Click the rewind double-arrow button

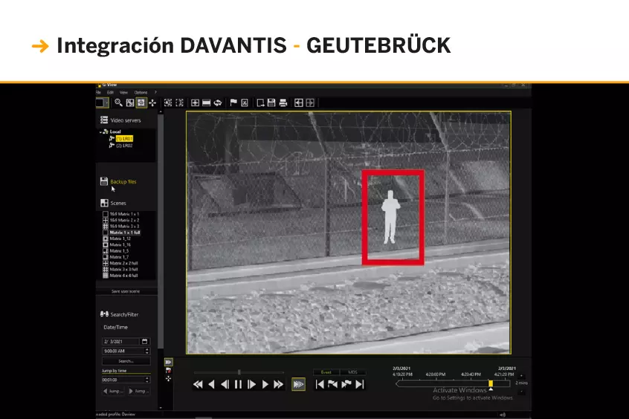[x=198, y=384]
